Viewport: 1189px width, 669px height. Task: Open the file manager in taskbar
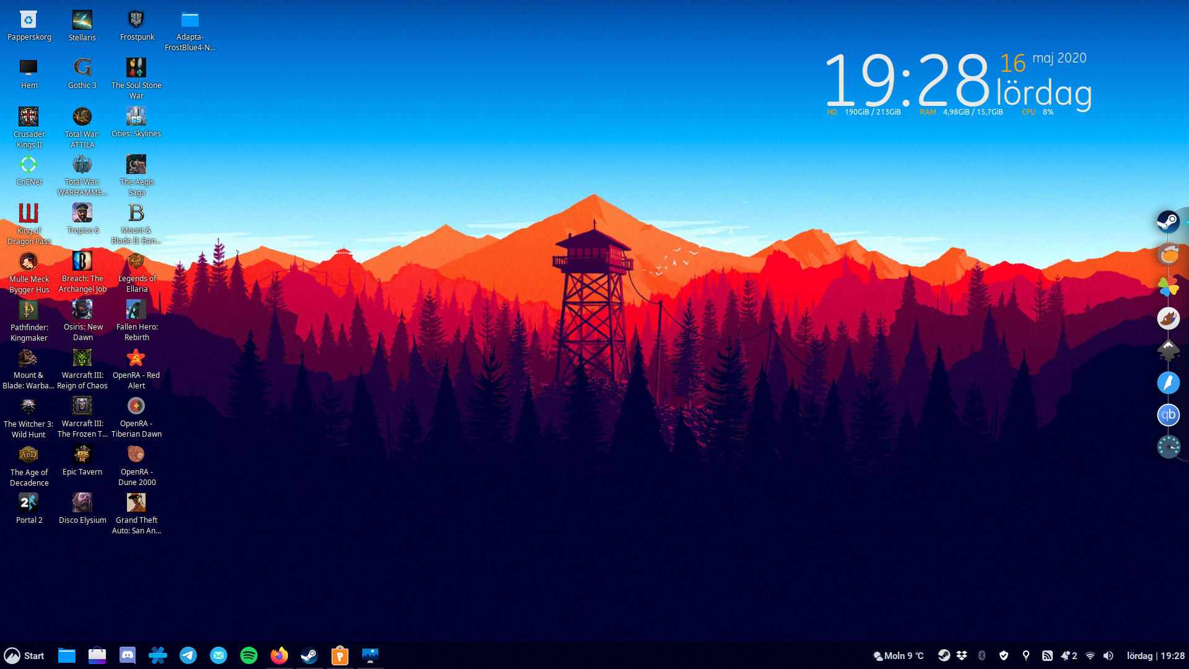[x=67, y=655]
